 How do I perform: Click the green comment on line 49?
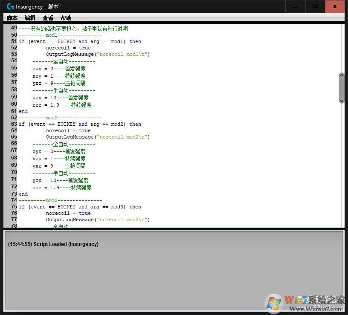point(73,29)
